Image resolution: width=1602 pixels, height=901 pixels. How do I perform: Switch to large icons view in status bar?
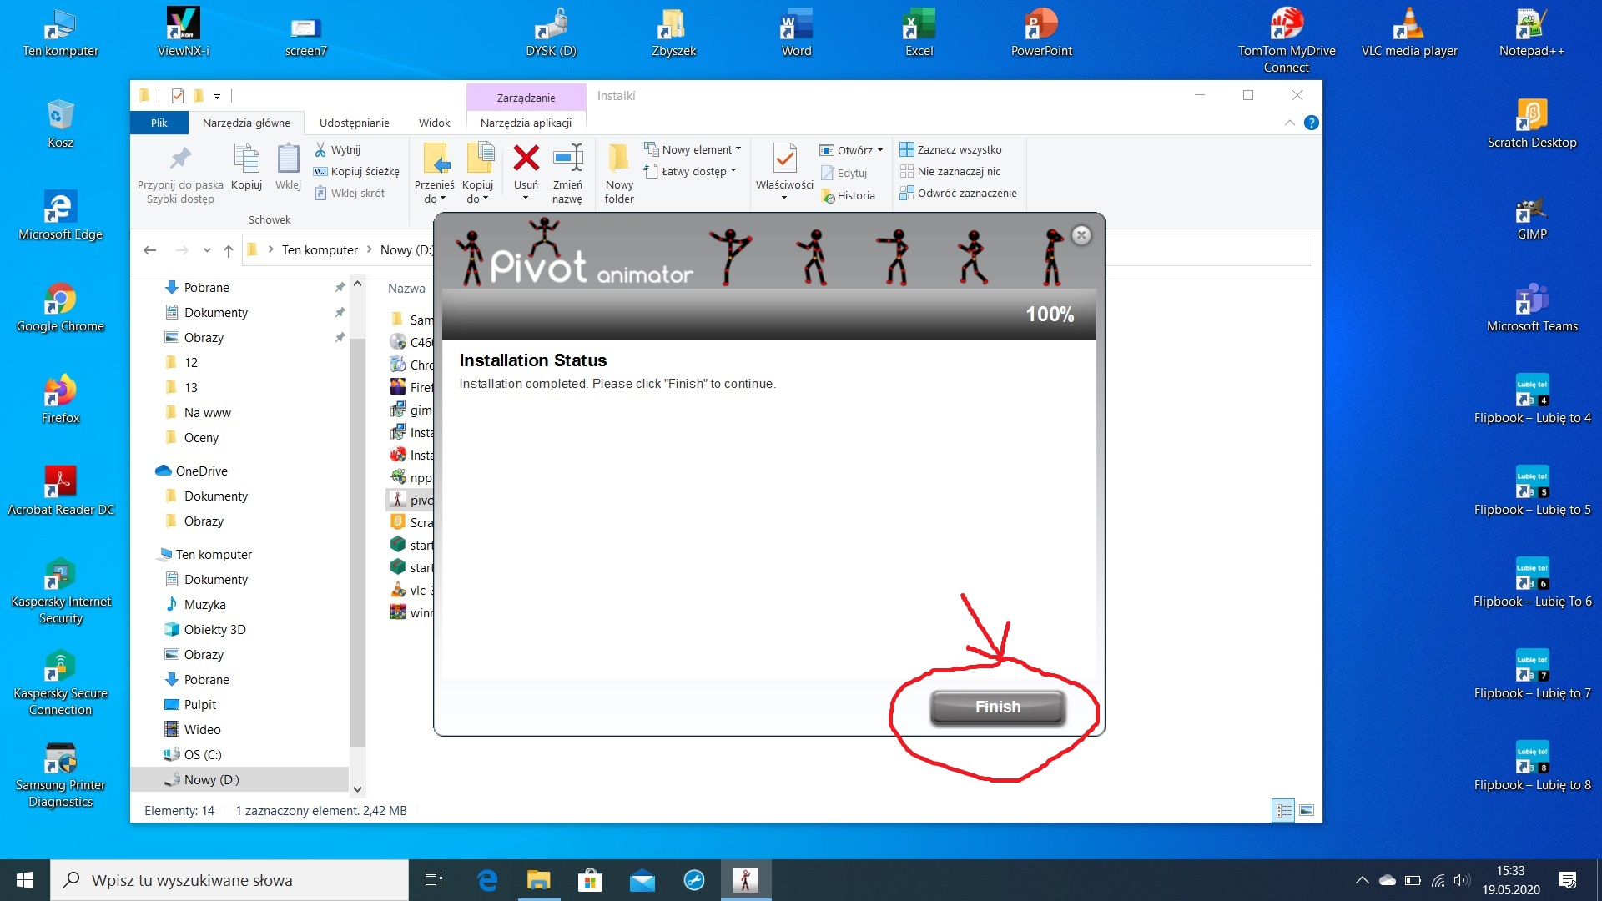(x=1307, y=810)
